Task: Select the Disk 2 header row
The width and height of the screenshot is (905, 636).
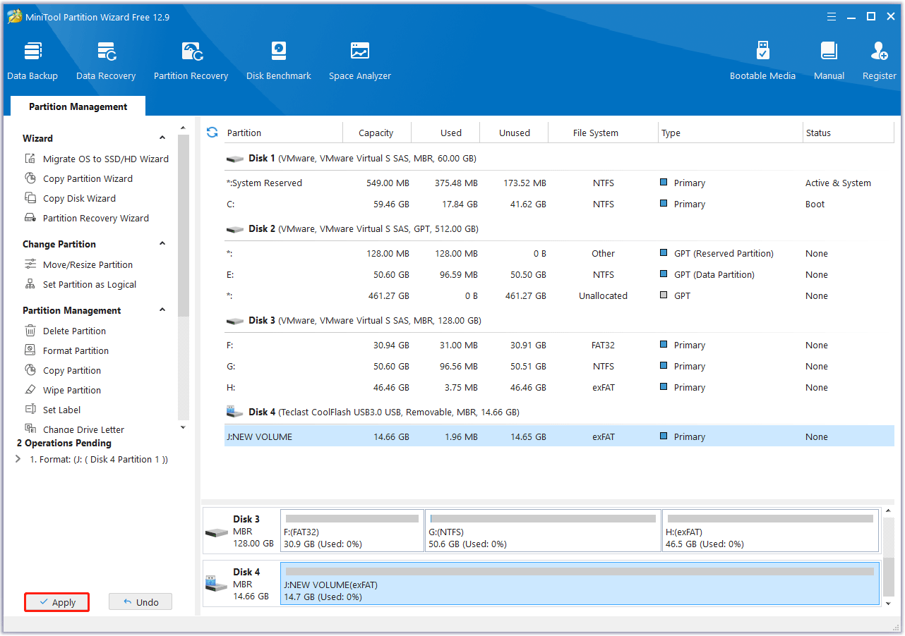Action: coord(559,229)
